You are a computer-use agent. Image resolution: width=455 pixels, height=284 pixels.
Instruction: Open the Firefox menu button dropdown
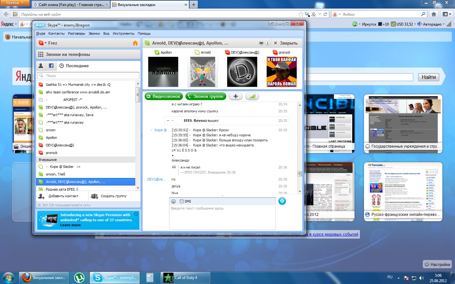15,3
